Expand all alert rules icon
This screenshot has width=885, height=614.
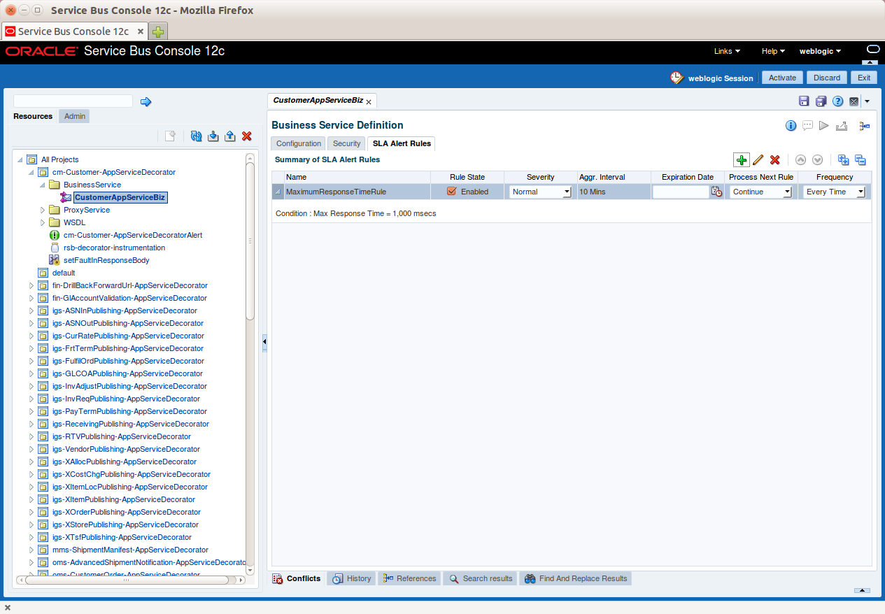pyautogui.click(x=843, y=160)
